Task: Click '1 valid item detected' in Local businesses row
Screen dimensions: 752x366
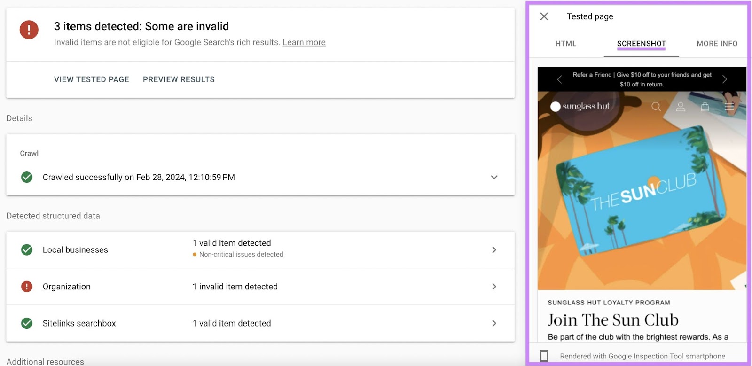Action: (x=232, y=243)
